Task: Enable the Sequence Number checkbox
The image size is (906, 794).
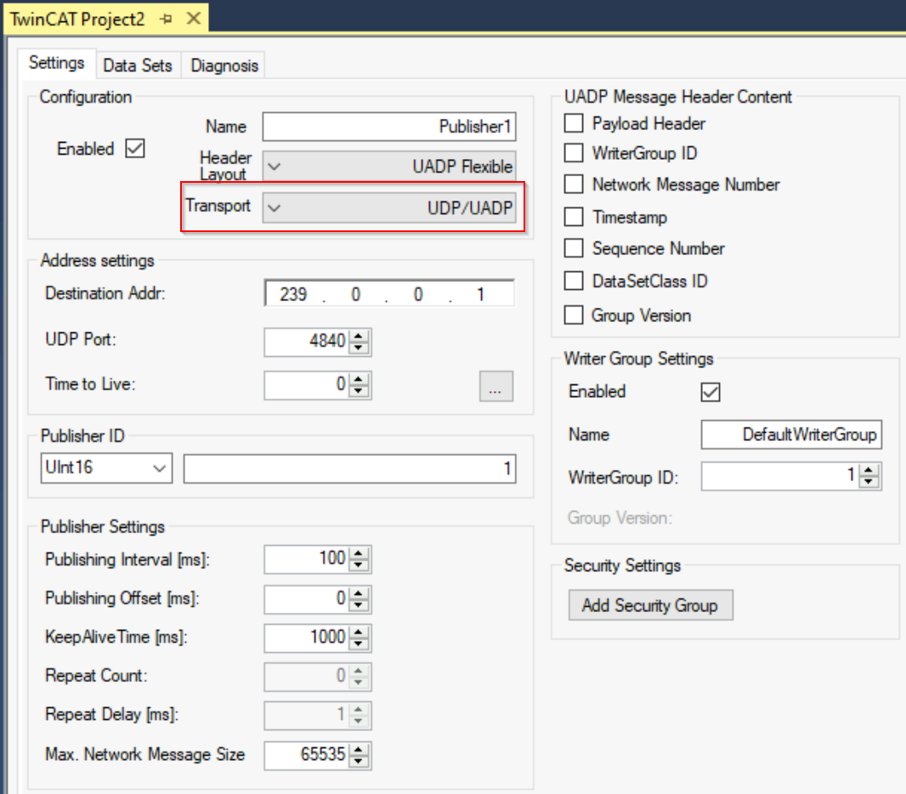Action: click(574, 248)
